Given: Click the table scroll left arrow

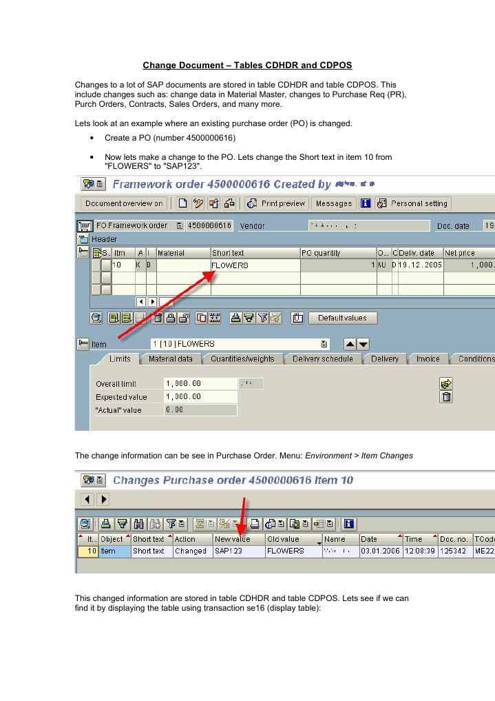Looking at the screenshot, I should [x=141, y=302].
